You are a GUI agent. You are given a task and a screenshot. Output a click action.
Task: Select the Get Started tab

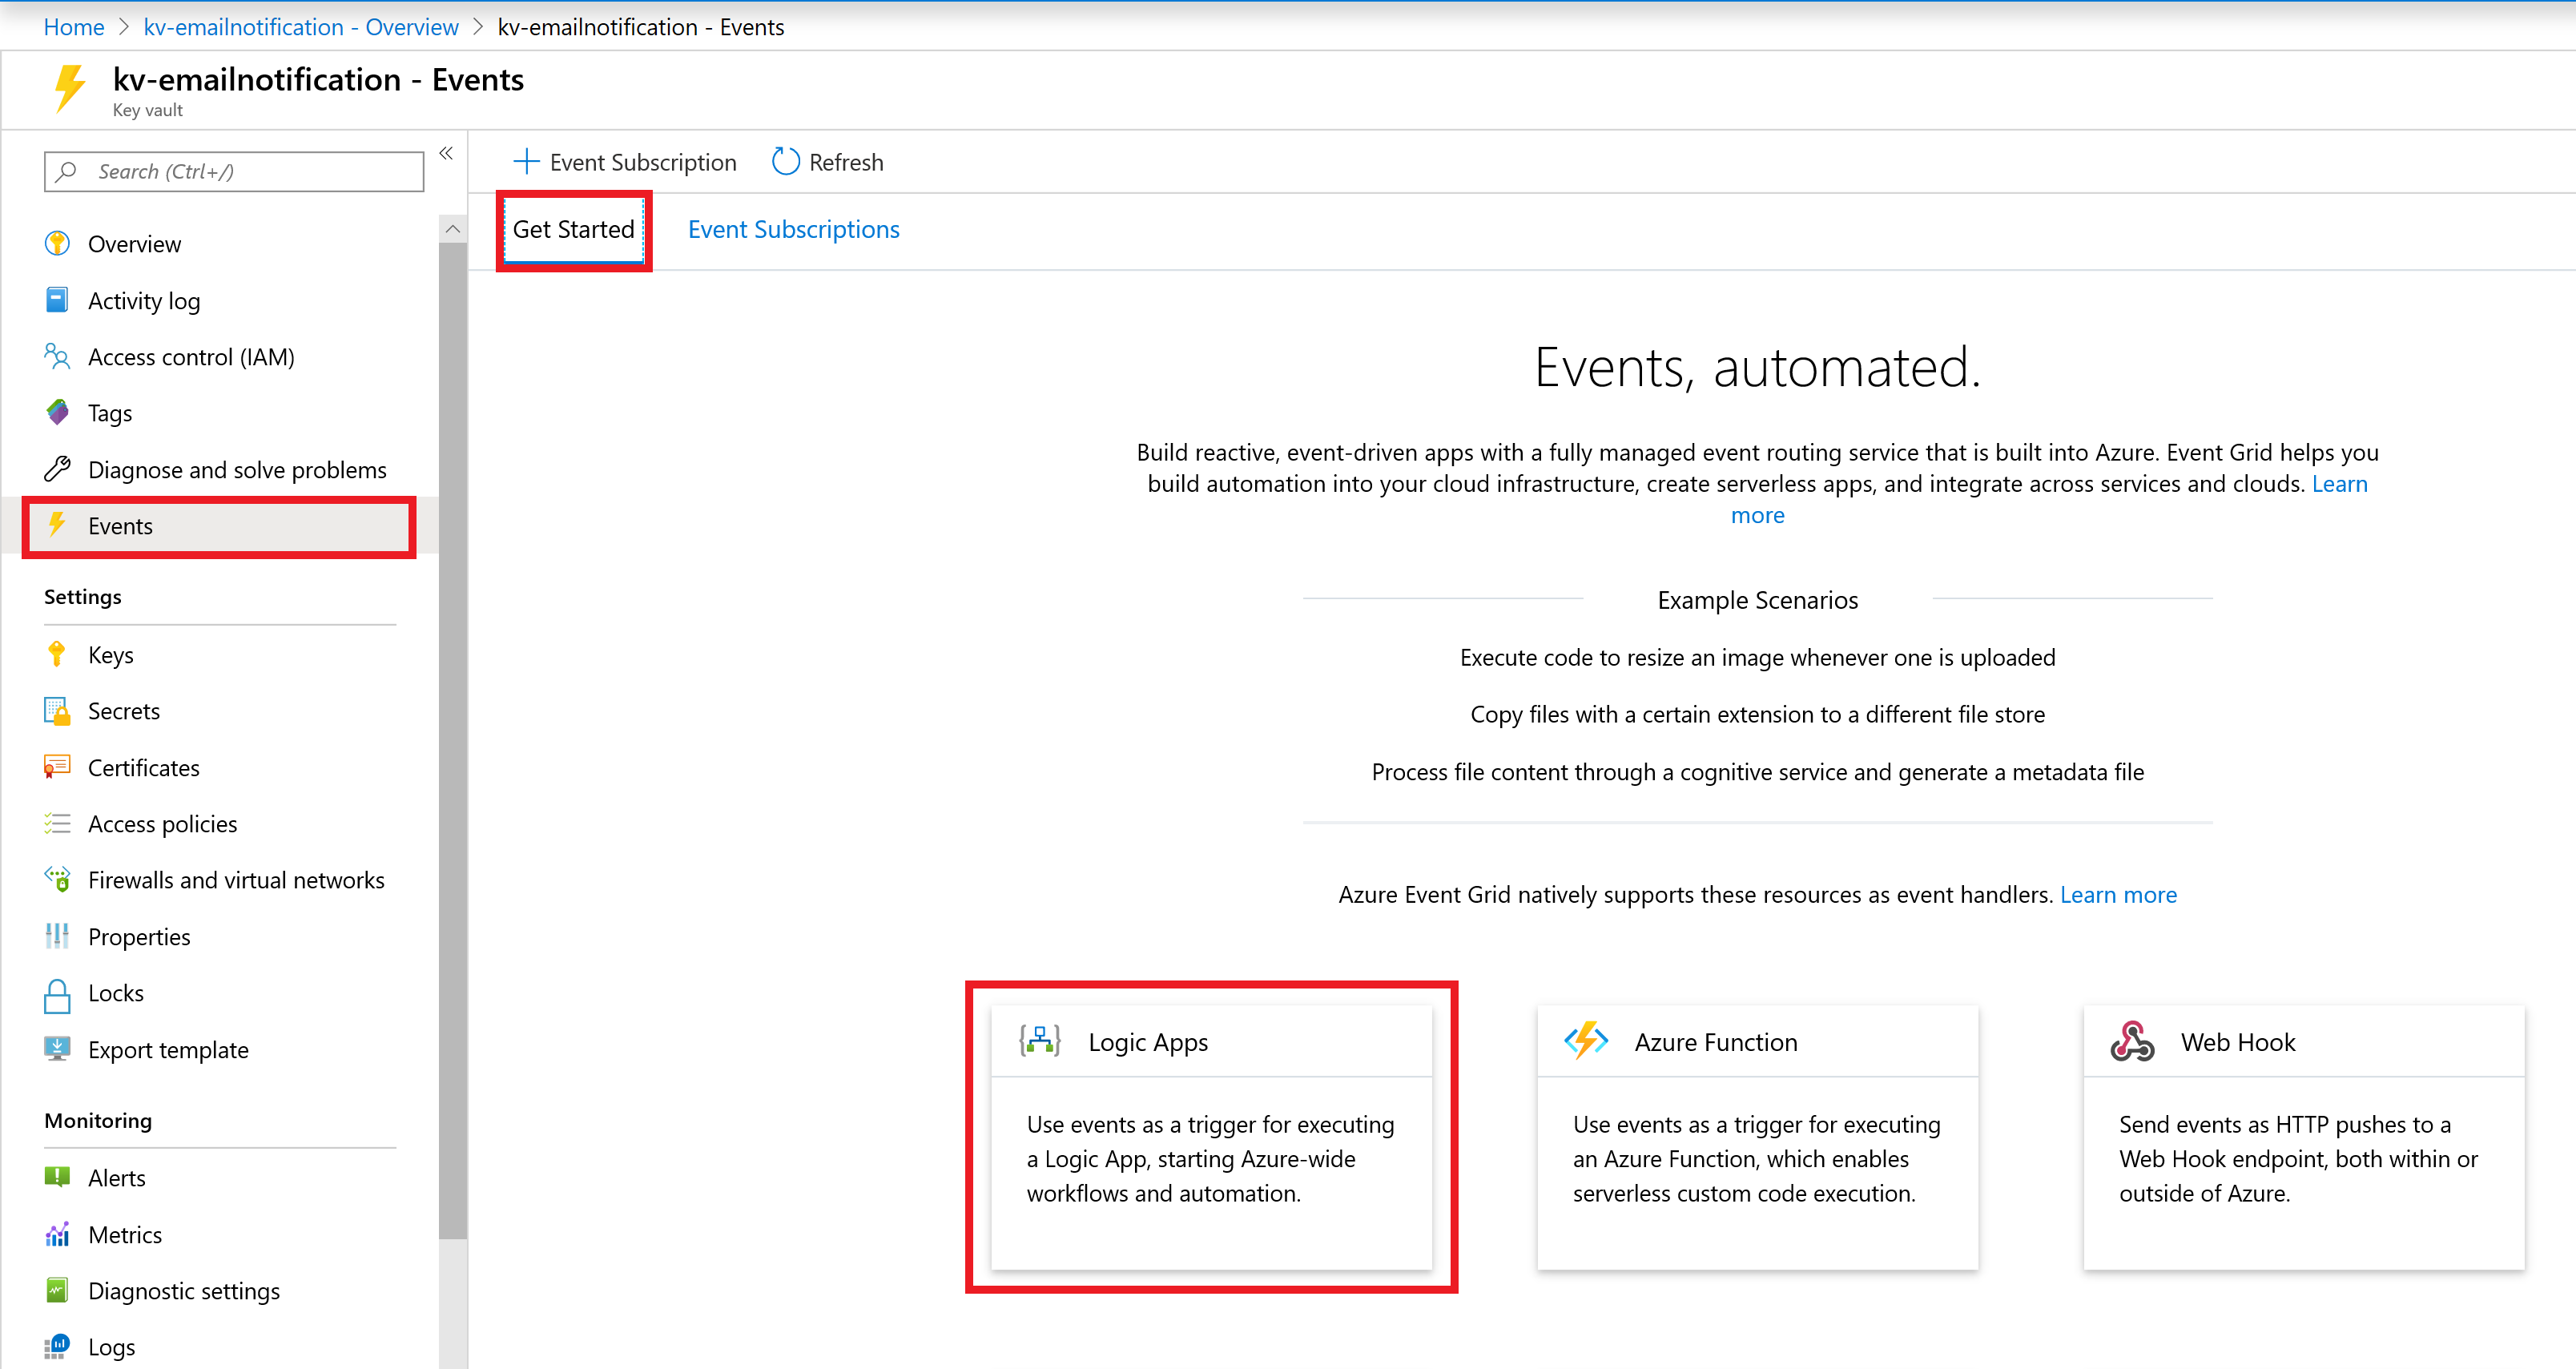(574, 228)
